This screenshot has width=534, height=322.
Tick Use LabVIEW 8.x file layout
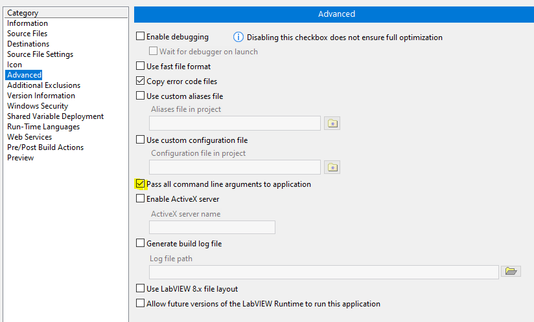(x=141, y=288)
